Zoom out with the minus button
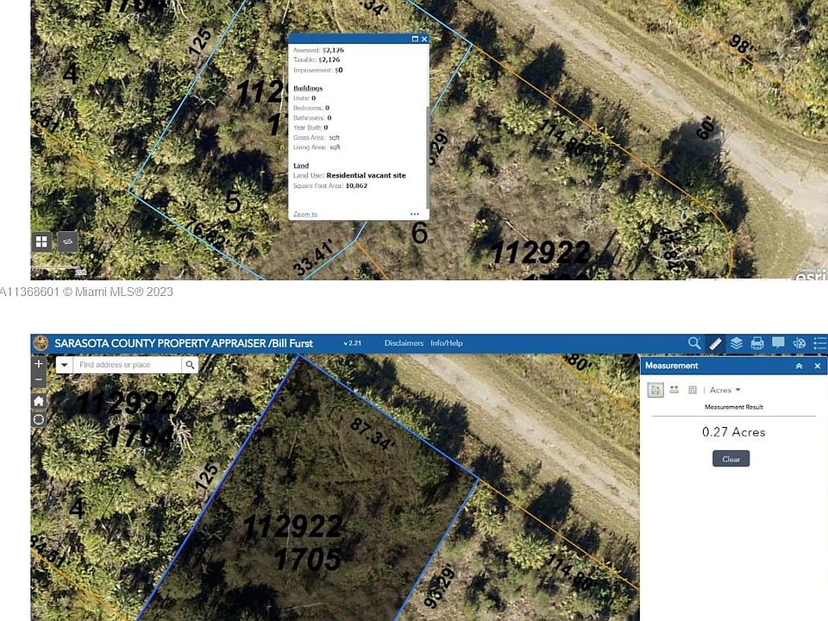Screen dimensions: 828x621 click(x=39, y=379)
